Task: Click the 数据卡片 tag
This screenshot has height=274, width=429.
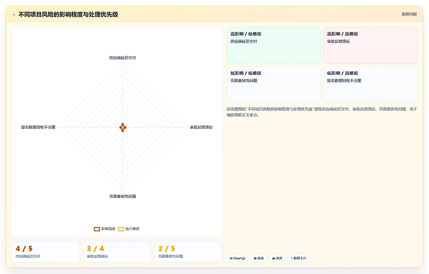Action: pyautogui.click(x=298, y=258)
